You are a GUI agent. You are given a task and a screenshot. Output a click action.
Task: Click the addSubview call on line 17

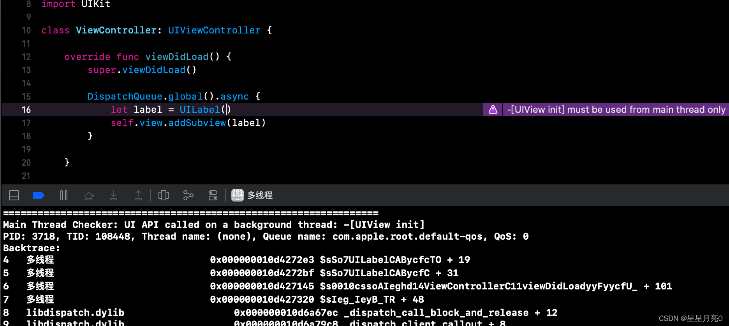point(197,123)
